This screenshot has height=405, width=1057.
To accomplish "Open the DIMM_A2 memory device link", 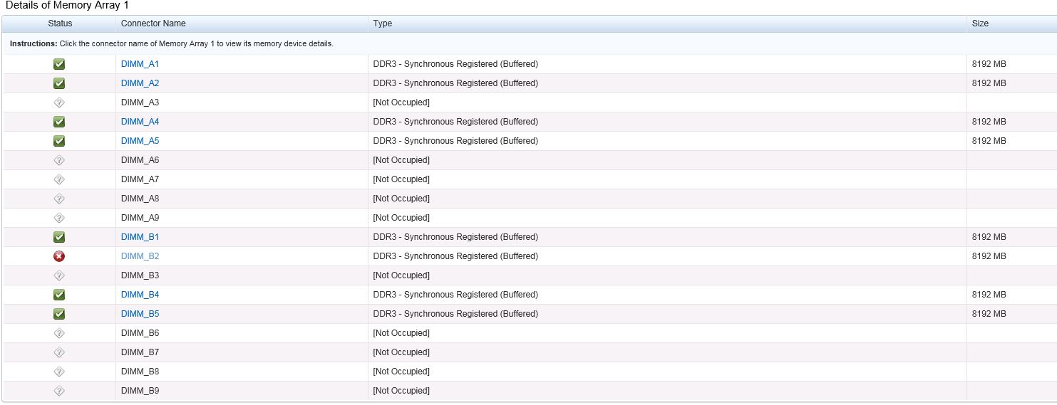I will tap(140, 83).
